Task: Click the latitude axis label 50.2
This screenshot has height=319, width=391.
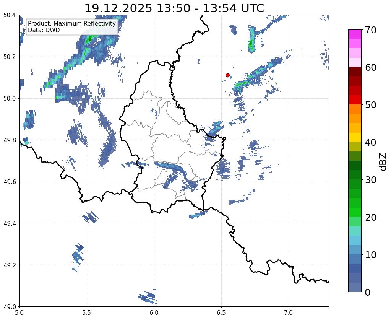Action: pyautogui.click(x=10, y=57)
